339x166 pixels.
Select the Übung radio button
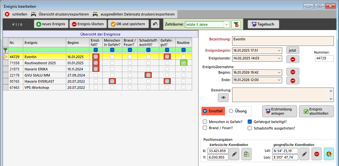pyautogui.click(x=231, y=111)
